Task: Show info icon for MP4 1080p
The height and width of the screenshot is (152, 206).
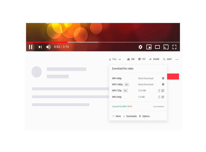Action: (x=163, y=84)
